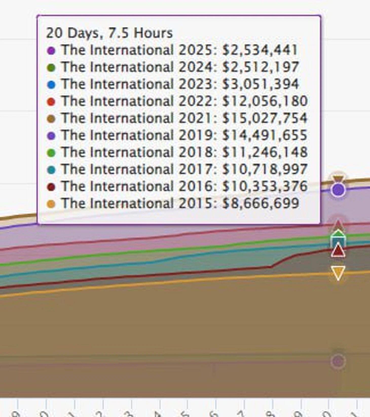
Task: Select "The International 2025: $2,534,441" text
Action: pos(180,50)
